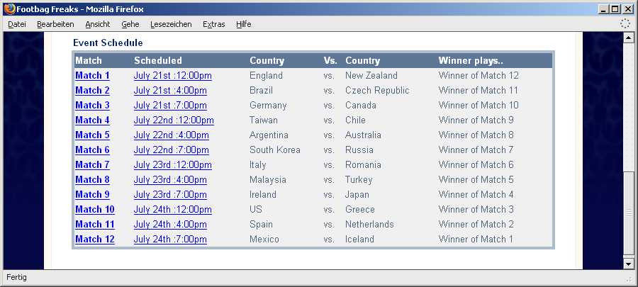Click the window resize grip in status bar
Viewport: 638px width, 287px height.
(630, 279)
